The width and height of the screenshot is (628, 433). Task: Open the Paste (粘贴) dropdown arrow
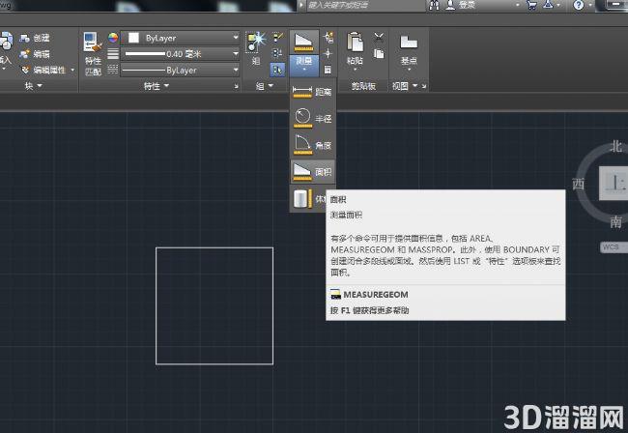[355, 70]
